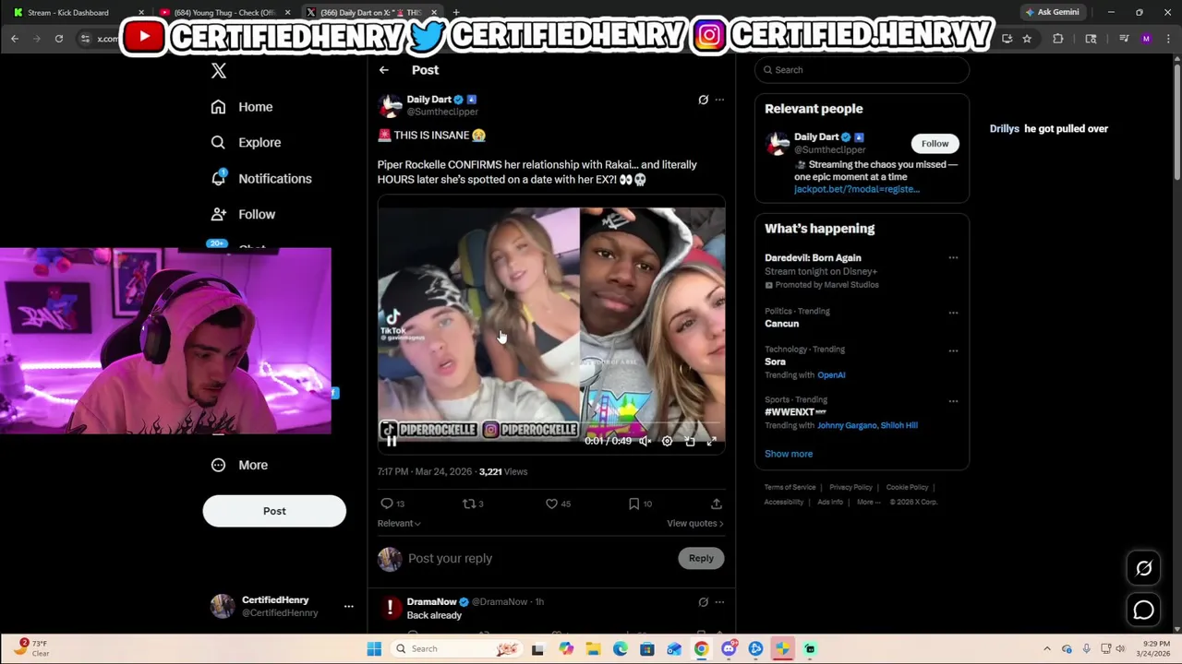This screenshot has height=664, width=1182.
Task: Open Daredevil: Born Again trend
Action: point(813,258)
